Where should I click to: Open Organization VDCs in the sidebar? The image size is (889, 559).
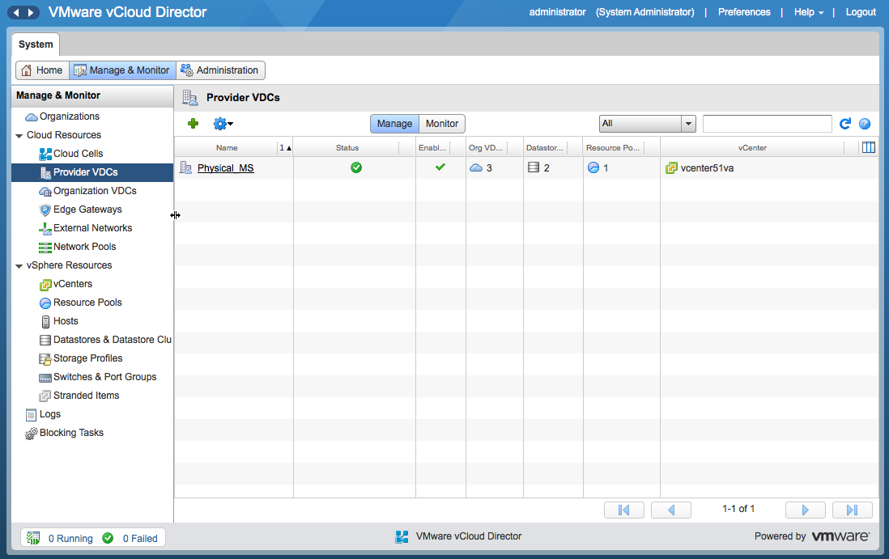point(95,192)
